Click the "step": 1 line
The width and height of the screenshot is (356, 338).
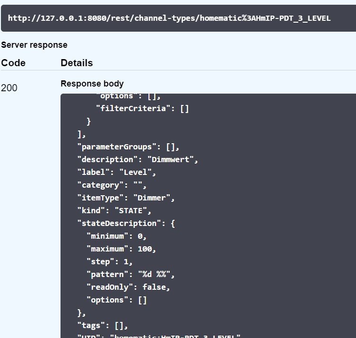[110, 262]
